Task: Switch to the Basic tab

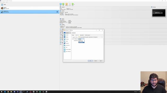Action: (73, 35)
